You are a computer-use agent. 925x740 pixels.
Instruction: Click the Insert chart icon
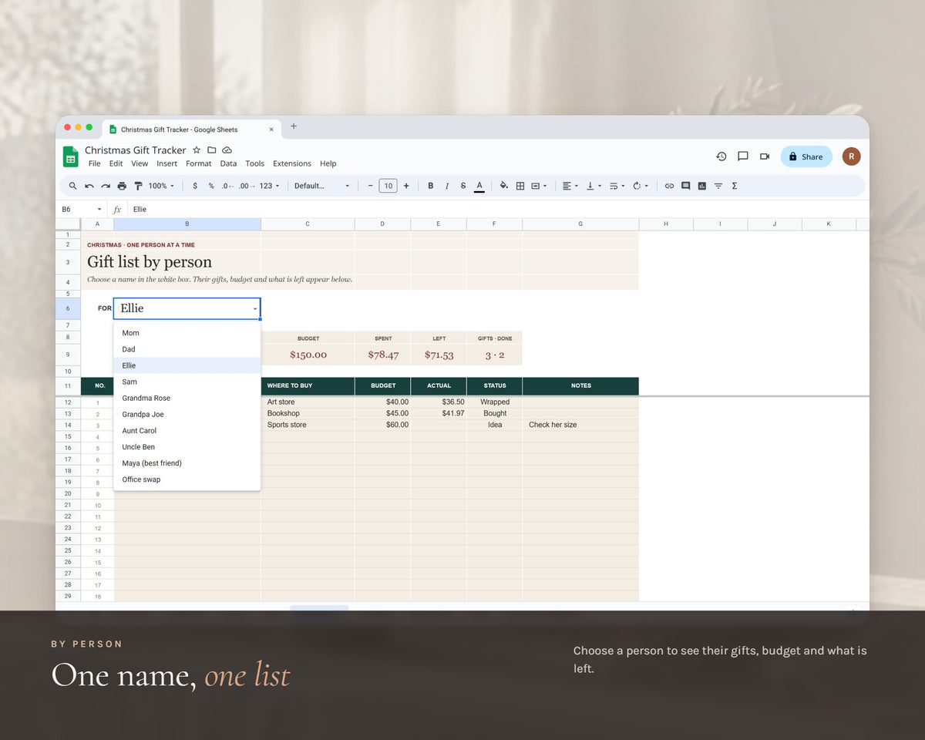701,186
